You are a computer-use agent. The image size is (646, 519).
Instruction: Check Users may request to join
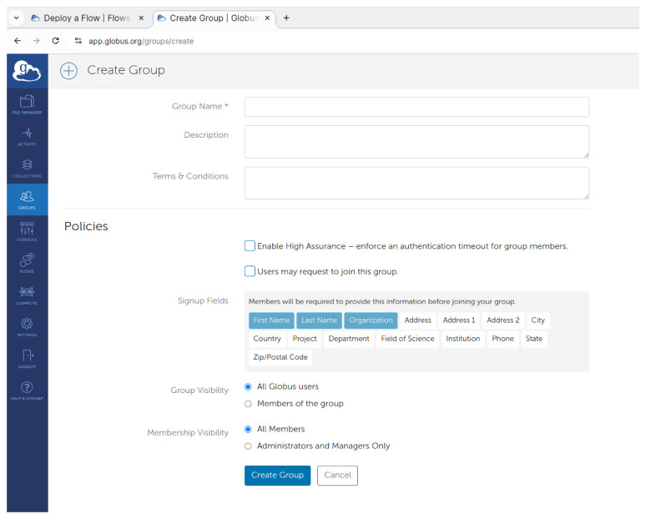250,271
